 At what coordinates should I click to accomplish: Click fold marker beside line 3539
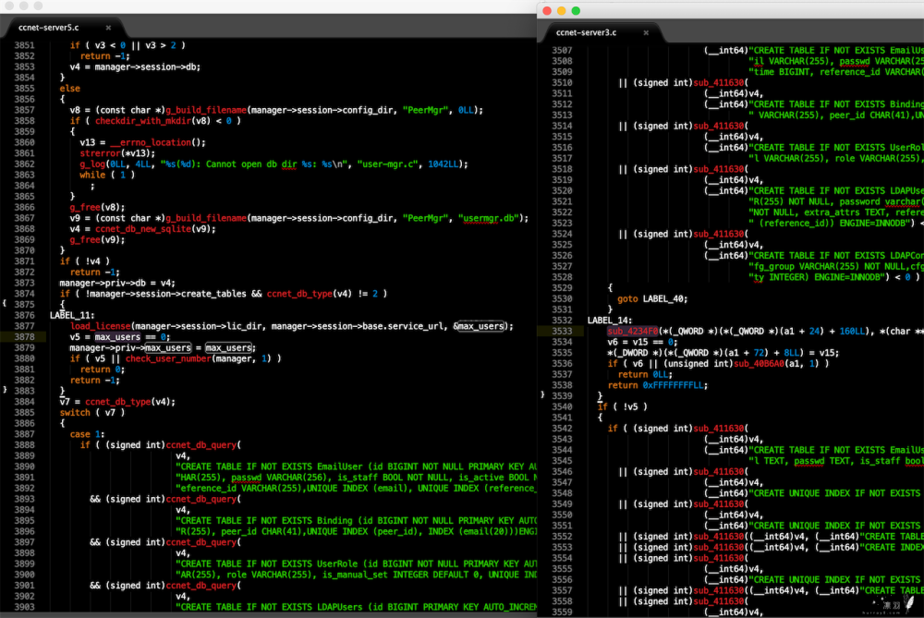(x=542, y=395)
